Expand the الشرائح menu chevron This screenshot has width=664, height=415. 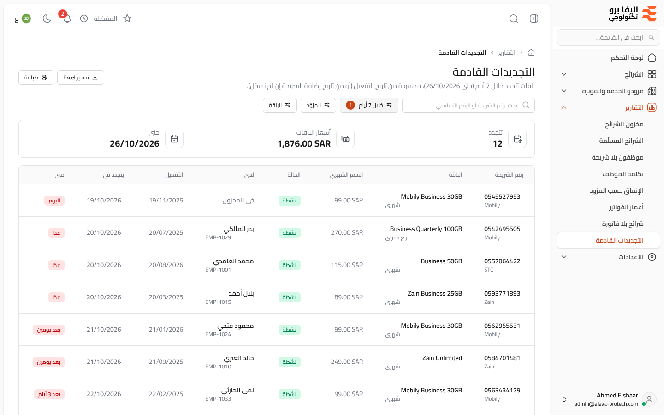564,74
